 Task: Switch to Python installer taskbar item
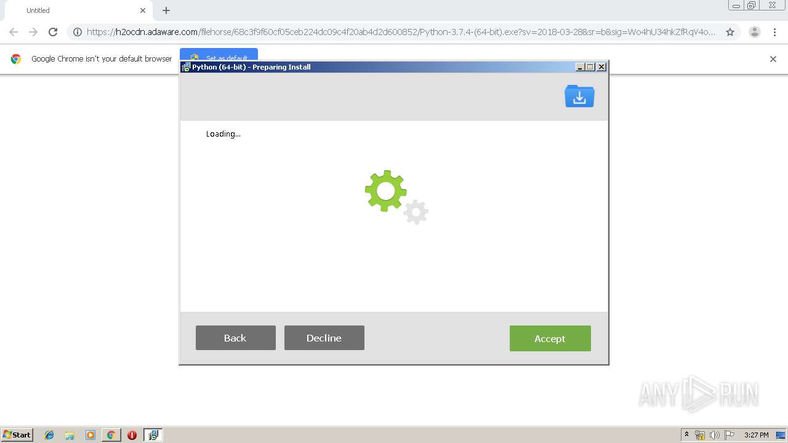(x=153, y=435)
